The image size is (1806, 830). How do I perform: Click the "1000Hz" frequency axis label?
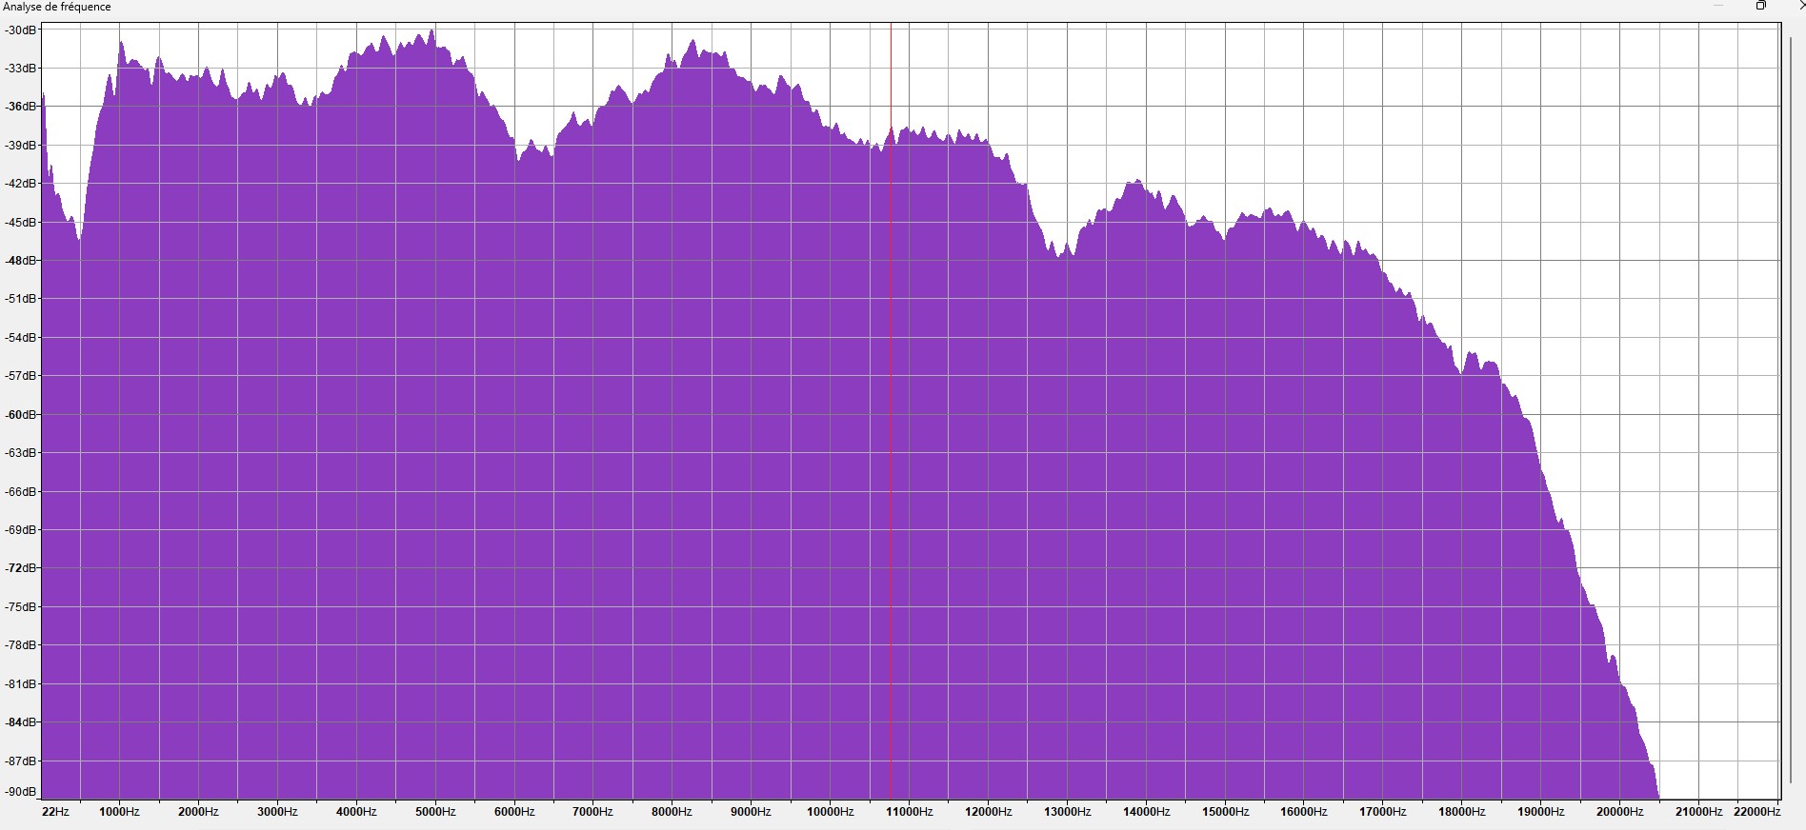pyautogui.click(x=120, y=812)
